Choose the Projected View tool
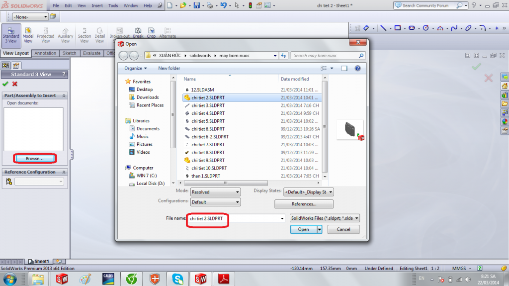The height and width of the screenshot is (286, 509). 45,35
